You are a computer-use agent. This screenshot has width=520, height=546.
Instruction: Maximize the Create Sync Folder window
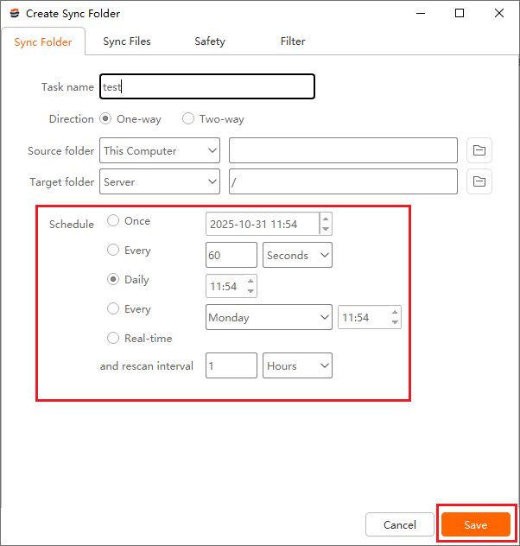point(460,13)
